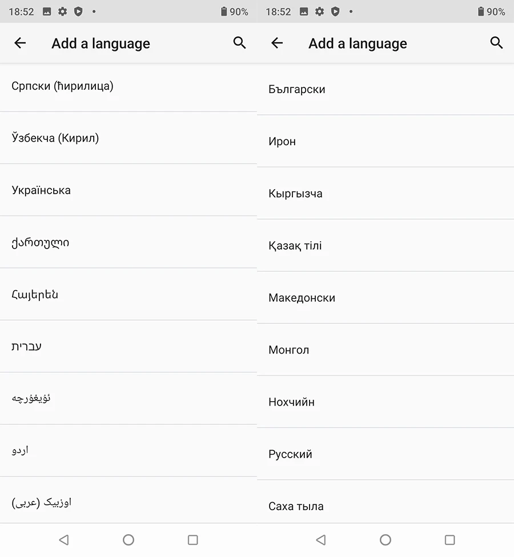
Task: Tap the triangle back button below the Arabic-script list
Action: [64, 540]
